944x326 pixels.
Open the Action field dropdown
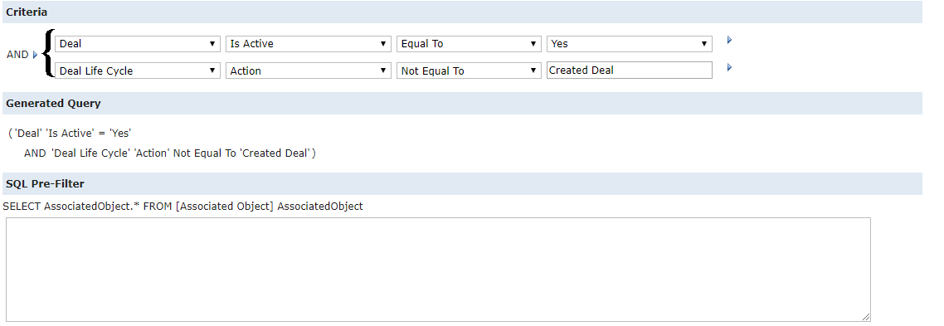click(x=309, y=71)
